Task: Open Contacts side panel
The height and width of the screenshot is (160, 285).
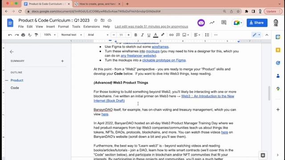Action: [278, 76]
